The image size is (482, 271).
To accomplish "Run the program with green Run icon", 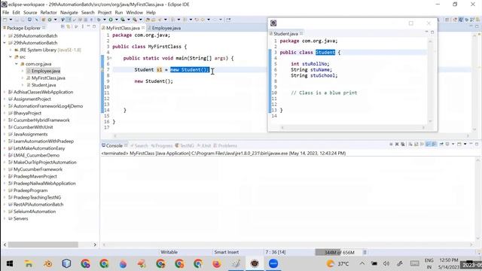I will (x=111, y=20).
